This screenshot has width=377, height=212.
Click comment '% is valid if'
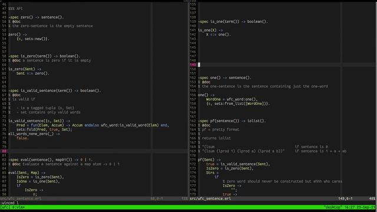click(x=22, y=100)
